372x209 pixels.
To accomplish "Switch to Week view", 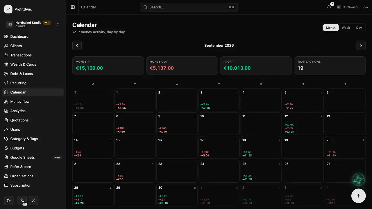I will [x=346, y=28].
